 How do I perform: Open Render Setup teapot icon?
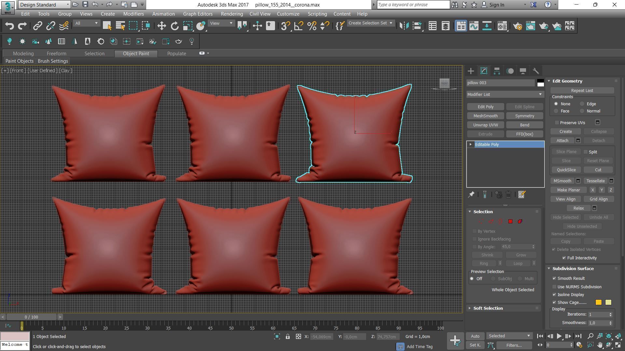coord(518,26)
